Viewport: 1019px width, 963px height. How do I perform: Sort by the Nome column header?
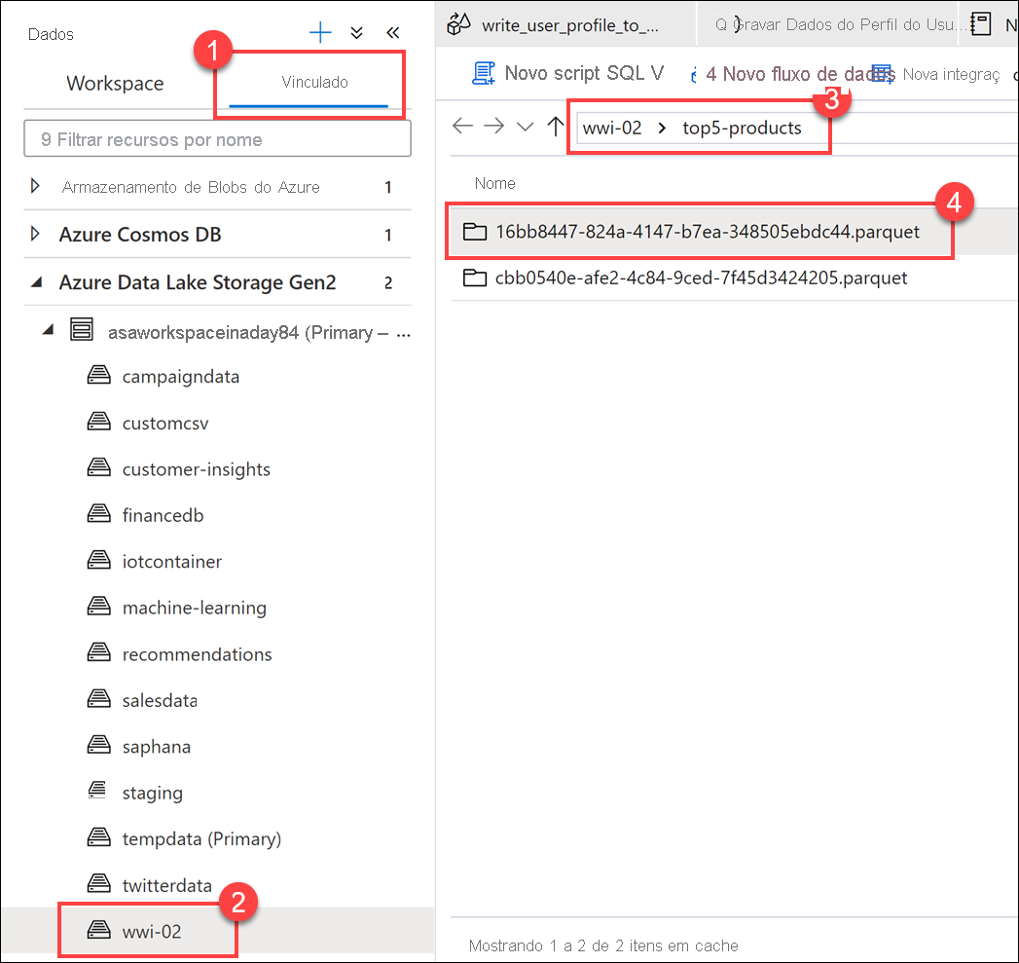[494, 183]
